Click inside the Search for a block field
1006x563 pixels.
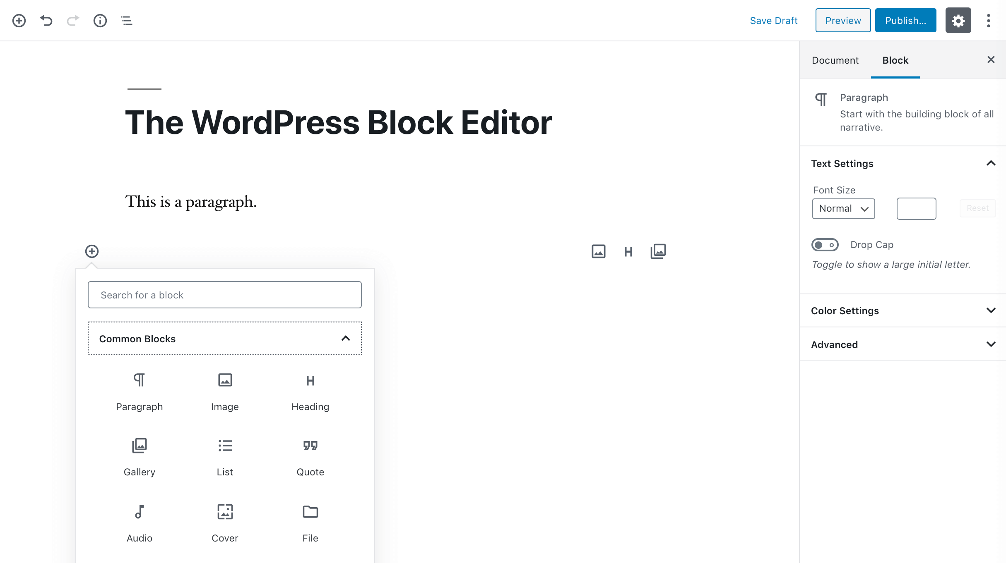coord(224,295)
